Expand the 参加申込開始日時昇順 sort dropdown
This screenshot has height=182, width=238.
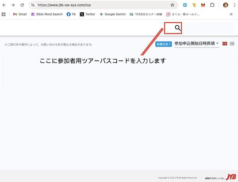tap(197, 44)
